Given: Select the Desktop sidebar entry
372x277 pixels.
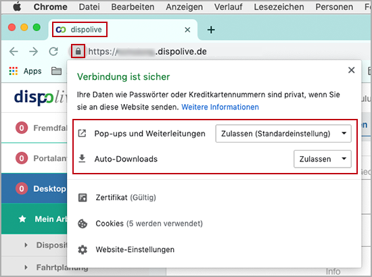Looking at the screenshot, I should click(34, 188).
